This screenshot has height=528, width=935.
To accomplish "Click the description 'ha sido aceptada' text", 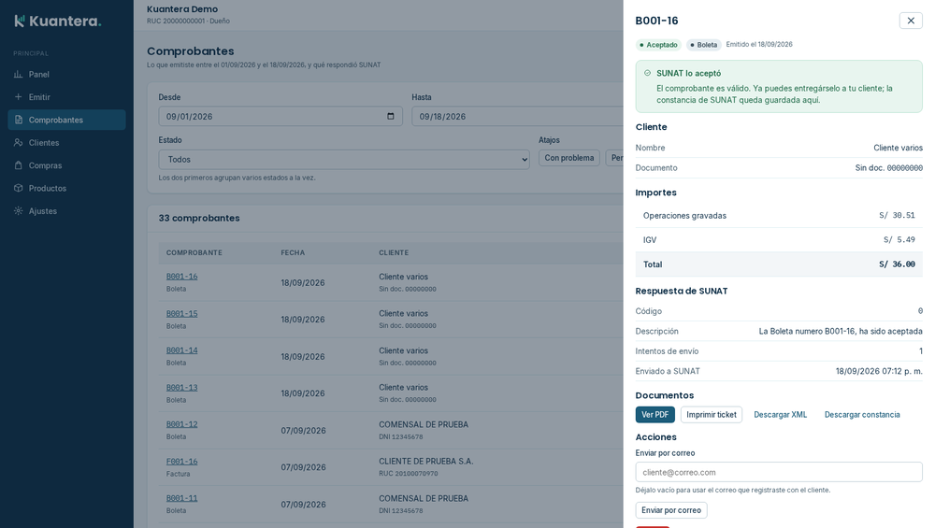I will pos(890,332).
